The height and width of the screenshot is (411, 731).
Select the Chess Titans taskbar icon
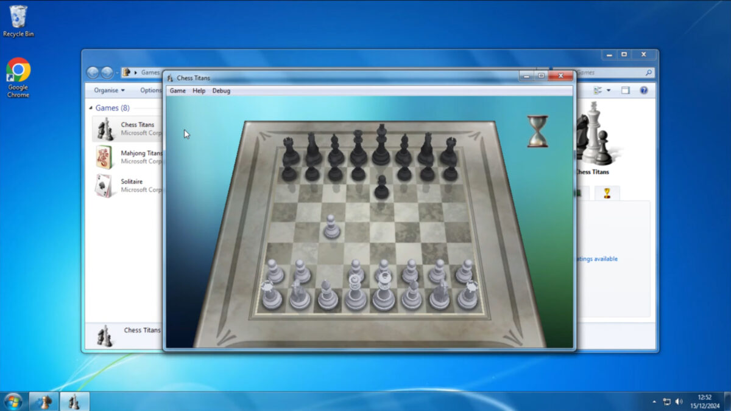(74, 402)
